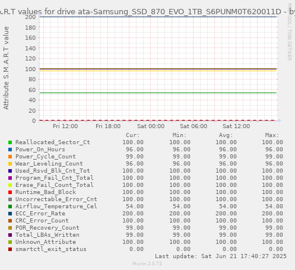Select the POR_Recovery_Count legend label

tap(47, 228)
